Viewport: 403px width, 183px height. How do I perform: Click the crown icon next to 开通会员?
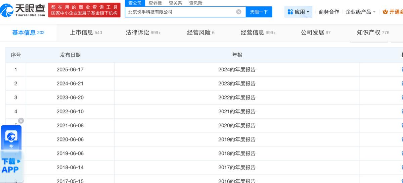(x=385, y=12)
